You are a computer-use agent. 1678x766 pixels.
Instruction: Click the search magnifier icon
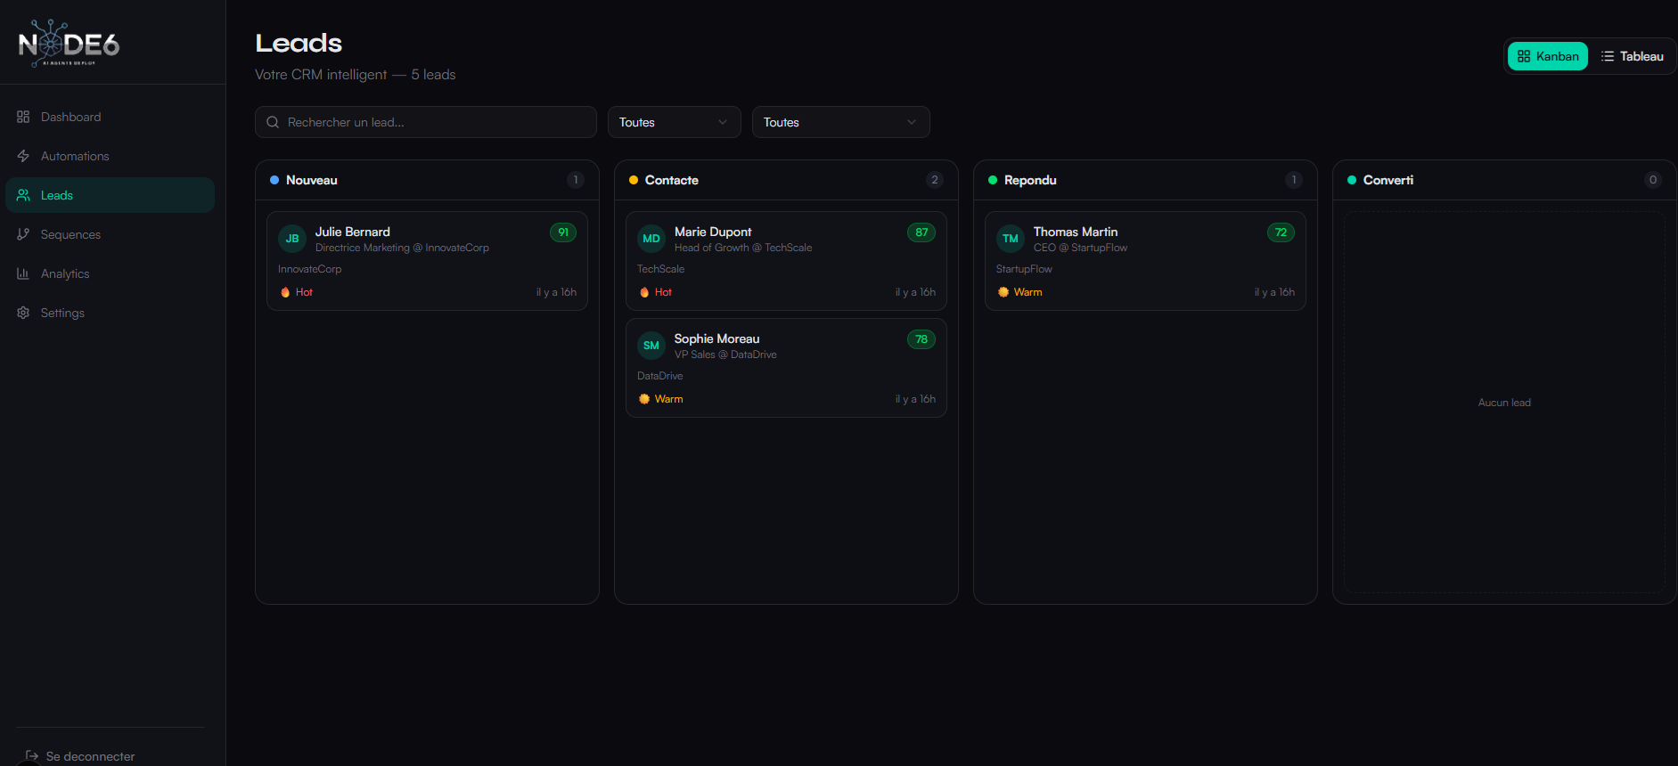coord(273,122)
